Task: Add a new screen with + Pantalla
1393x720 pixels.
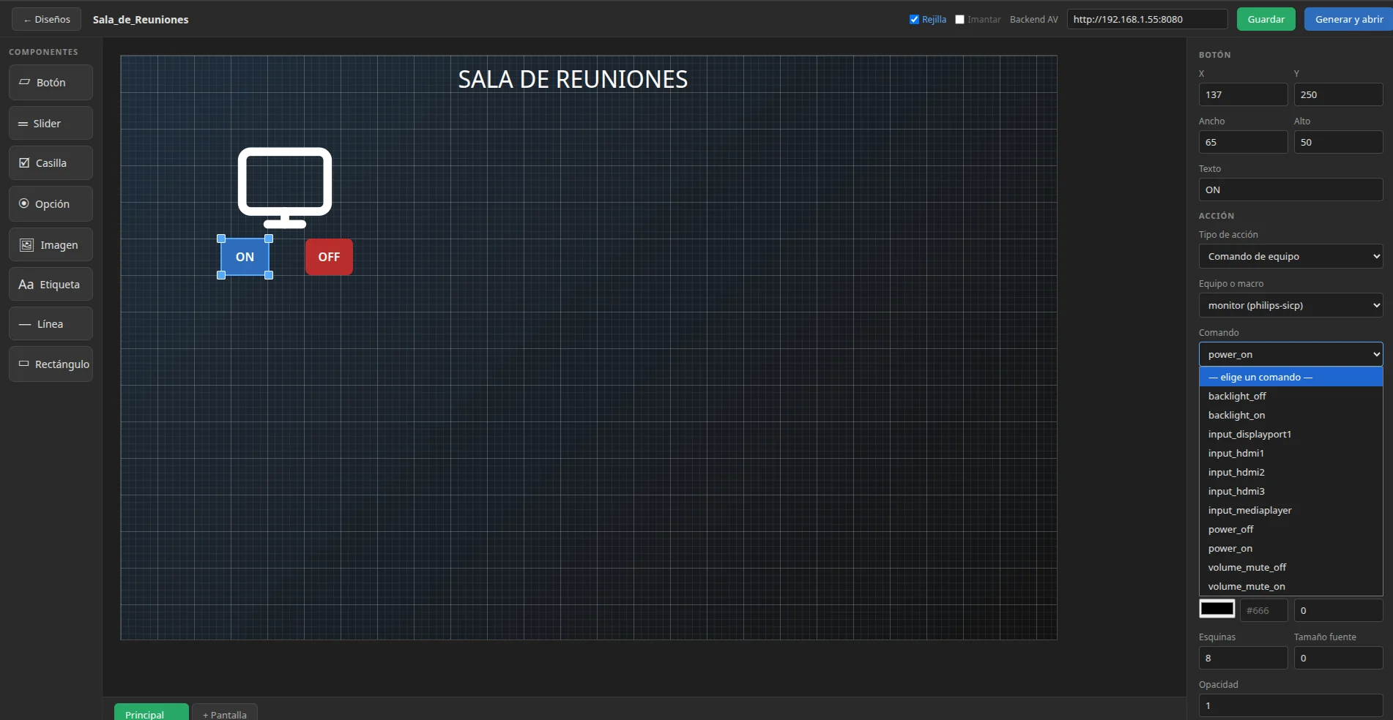Action: point(225,713)
